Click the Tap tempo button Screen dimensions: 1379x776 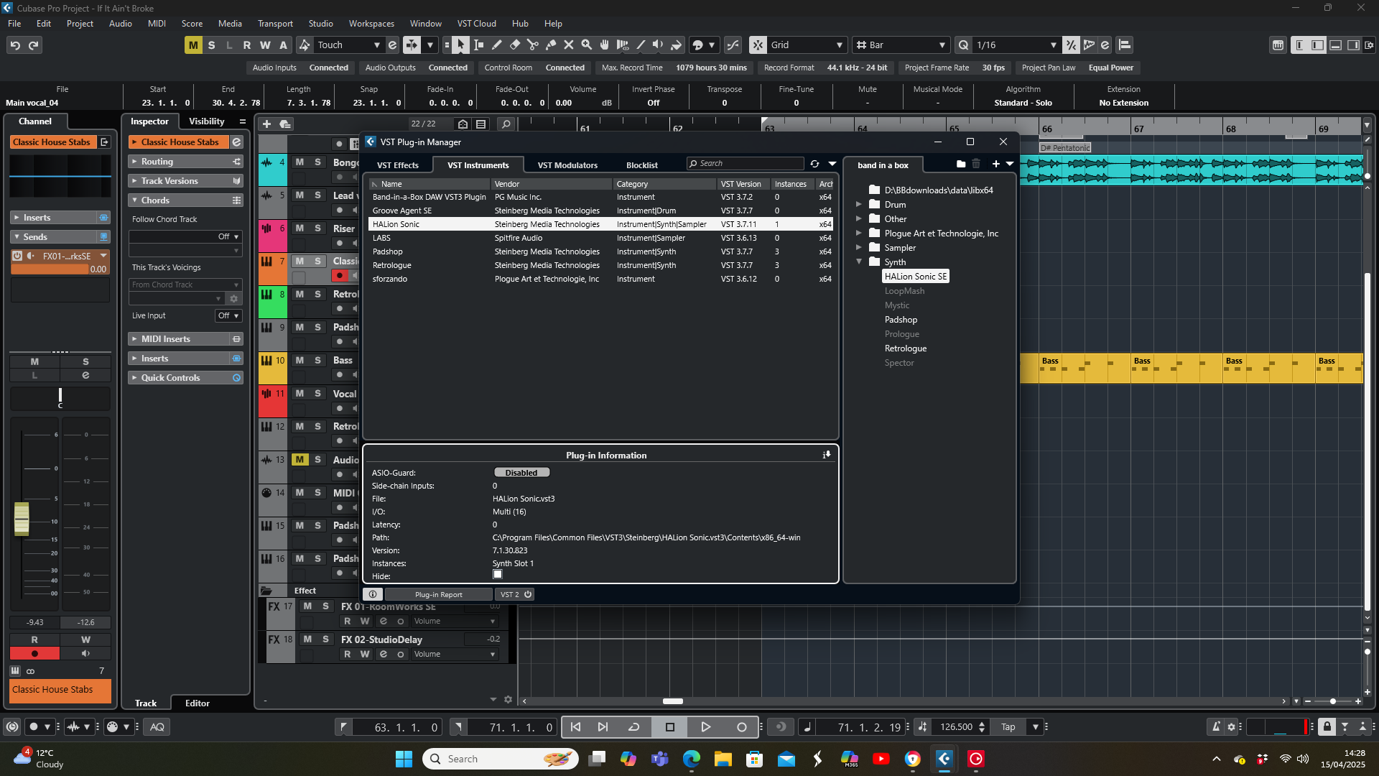tap(1008, 727)
